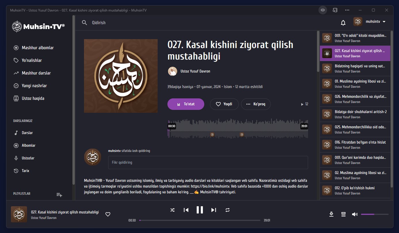
Task: Toggle repeat mode
Action: pos(228,210)
